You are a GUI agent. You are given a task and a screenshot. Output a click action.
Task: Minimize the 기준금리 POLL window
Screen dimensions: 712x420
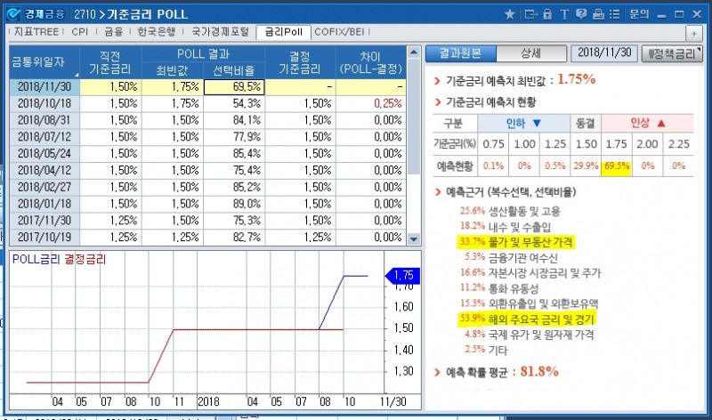661,15
